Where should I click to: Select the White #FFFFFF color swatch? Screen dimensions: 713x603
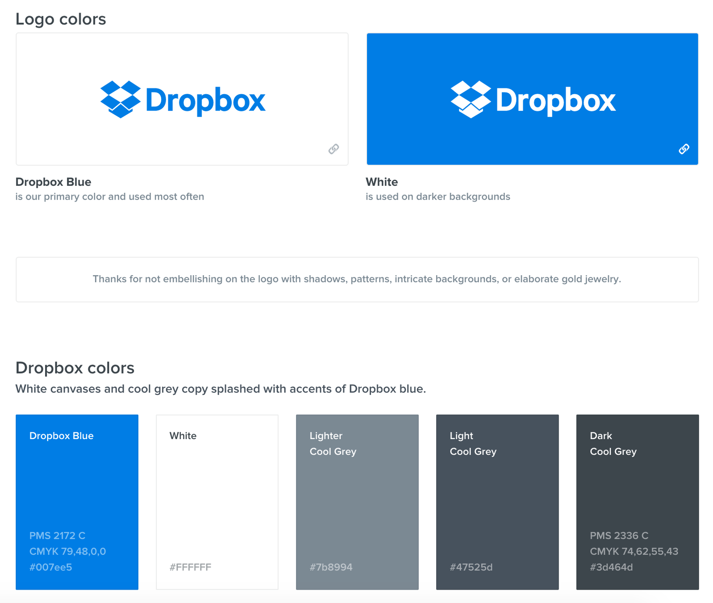click(217, 502)
